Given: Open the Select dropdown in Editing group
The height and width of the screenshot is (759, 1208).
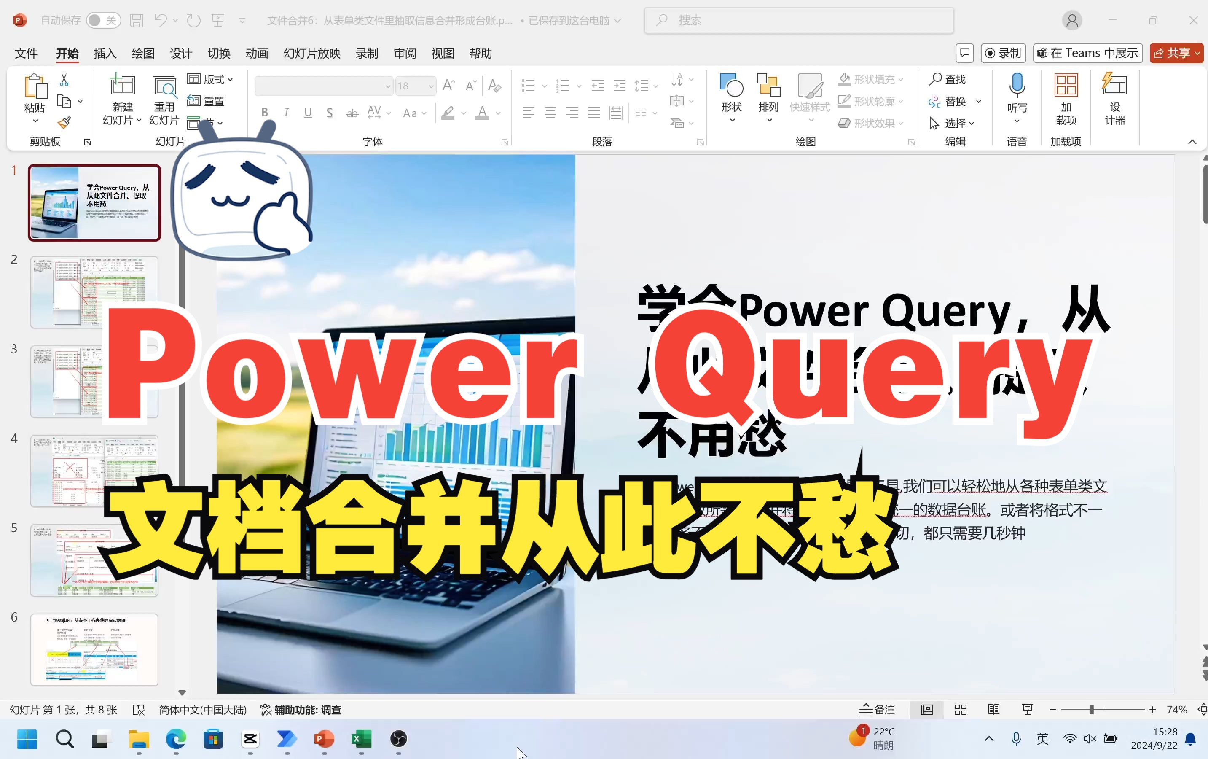Looking at the screenshot, I should [x=952, y=123].
